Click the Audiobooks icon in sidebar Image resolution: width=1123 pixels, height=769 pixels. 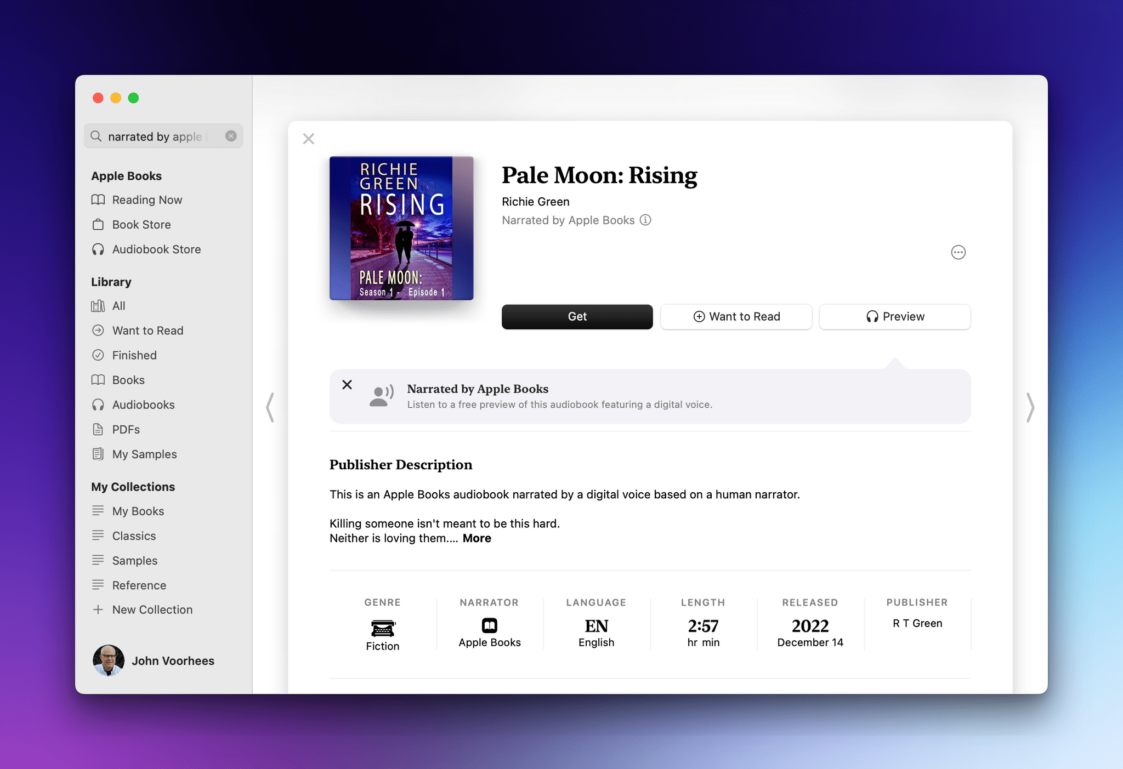(99, 403)
